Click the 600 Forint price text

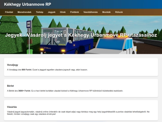coord(27,70)
